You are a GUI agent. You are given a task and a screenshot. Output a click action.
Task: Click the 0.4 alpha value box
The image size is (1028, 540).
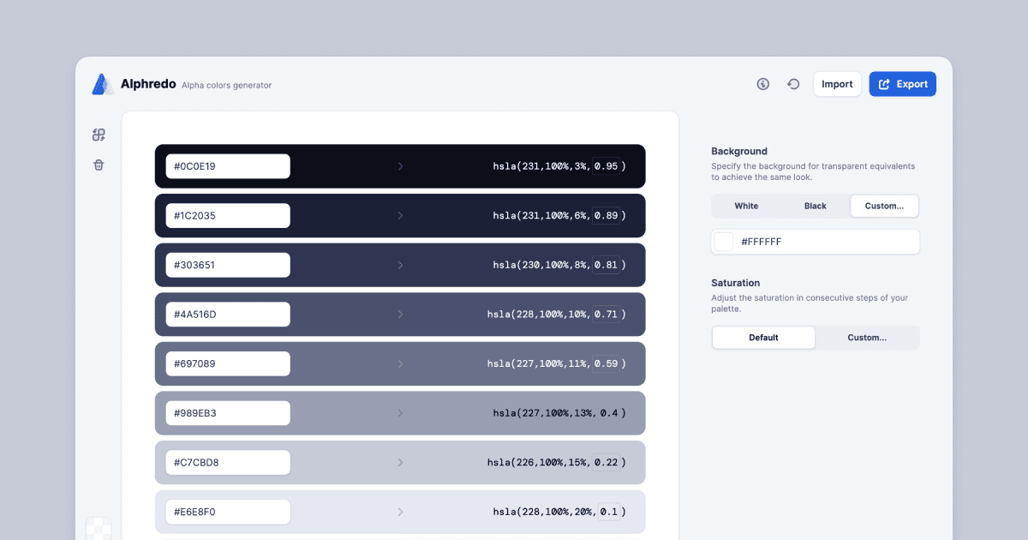click(608, 413)
